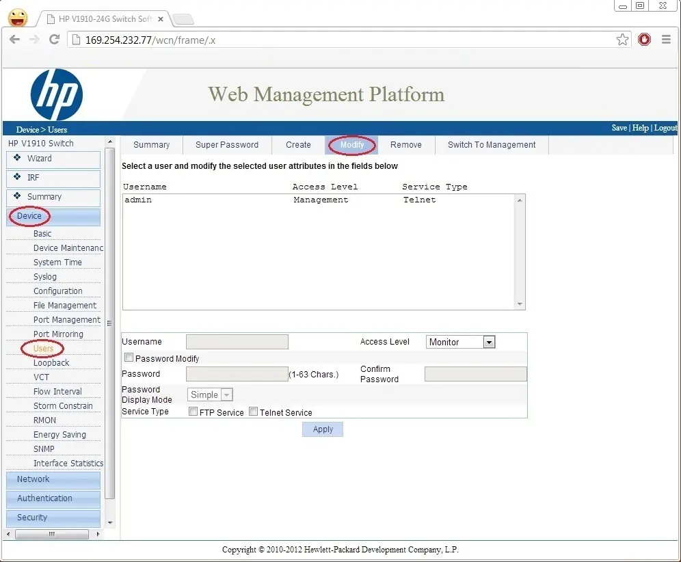Select the admin user row

319,200
